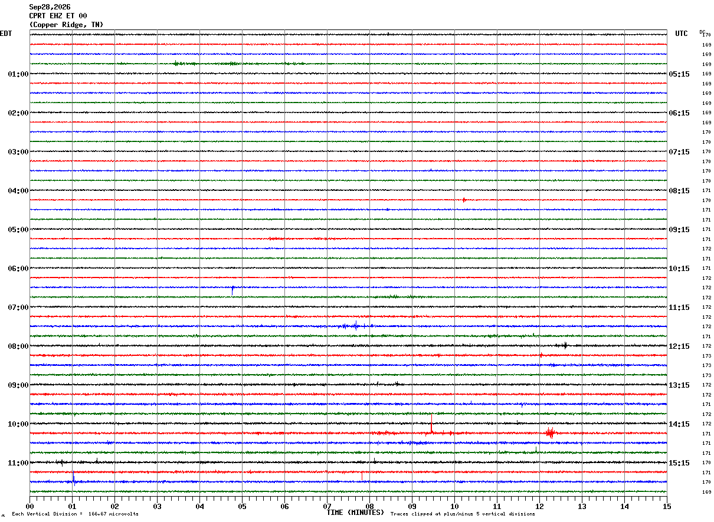Click minute 07 tick on the x-axis

(327, 506)
